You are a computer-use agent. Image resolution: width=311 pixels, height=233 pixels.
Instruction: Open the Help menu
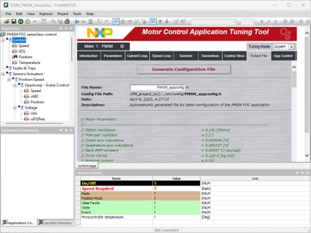90,14
